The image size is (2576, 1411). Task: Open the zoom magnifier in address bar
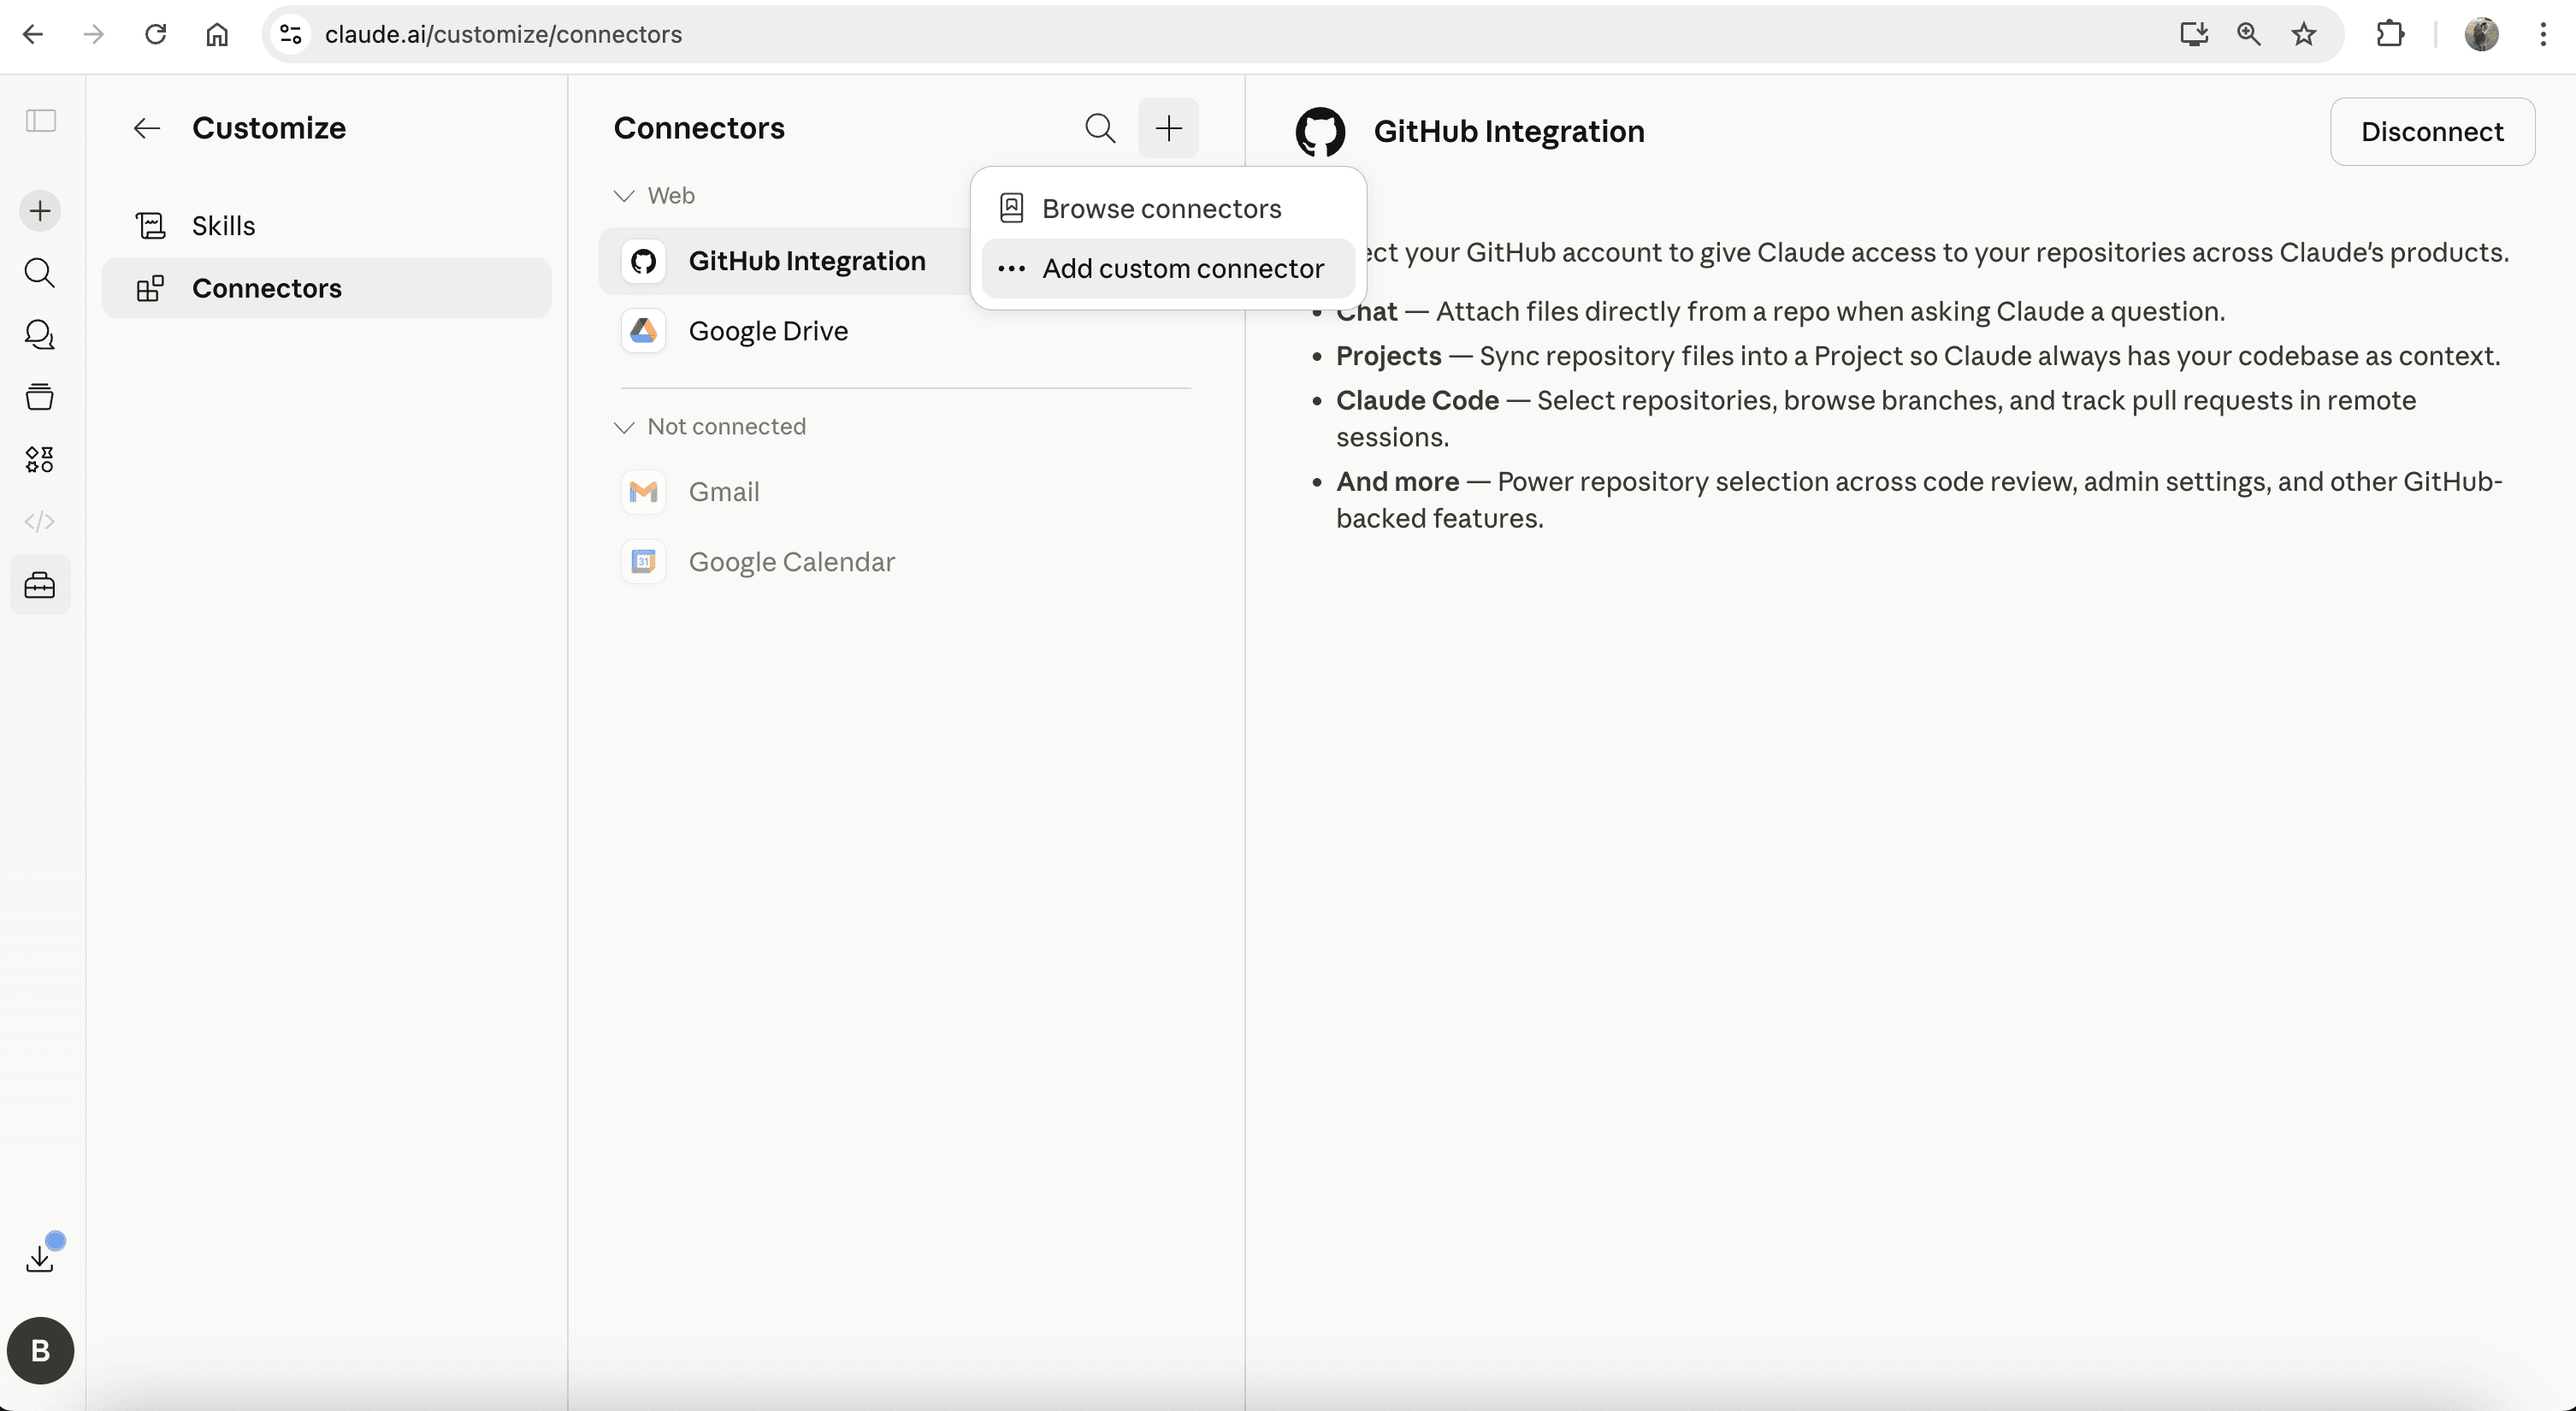click(x=2249, y=34)
